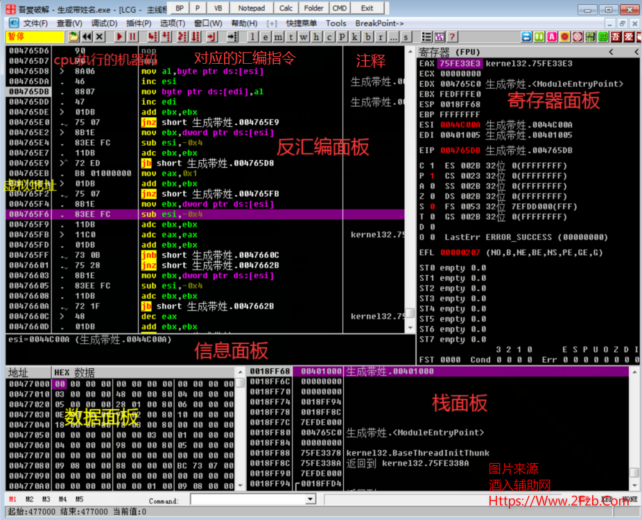642x520 pixels.
Task: Expand the 快捷菜单 shortcut menu
Action: (x=302, y=23)
